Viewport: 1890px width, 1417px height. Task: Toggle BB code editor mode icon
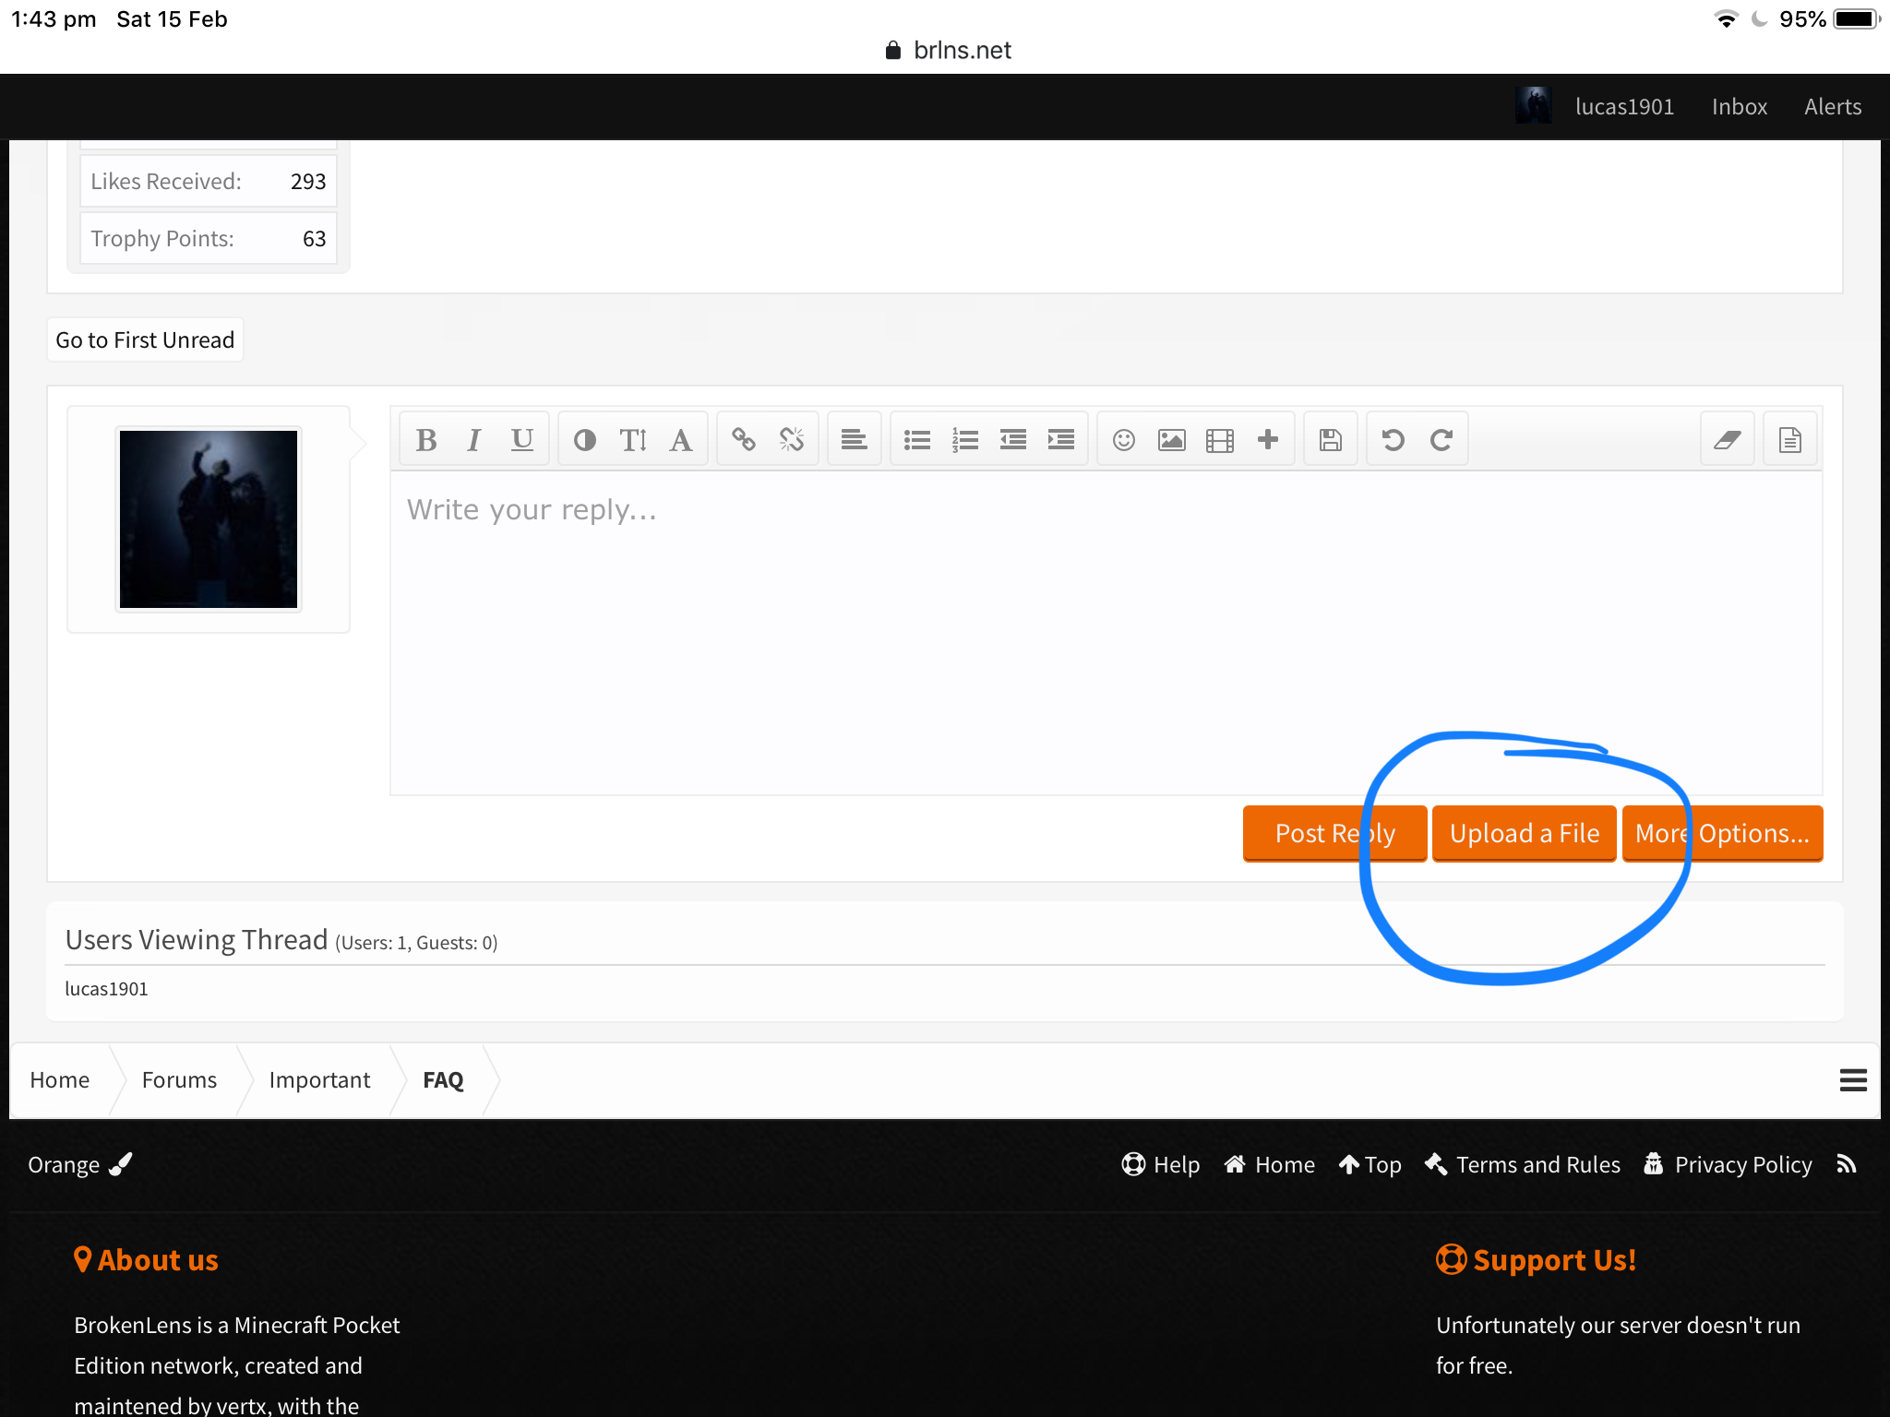coord(1790,440)
